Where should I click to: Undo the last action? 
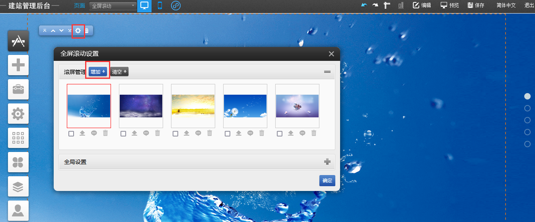(364, 5)
